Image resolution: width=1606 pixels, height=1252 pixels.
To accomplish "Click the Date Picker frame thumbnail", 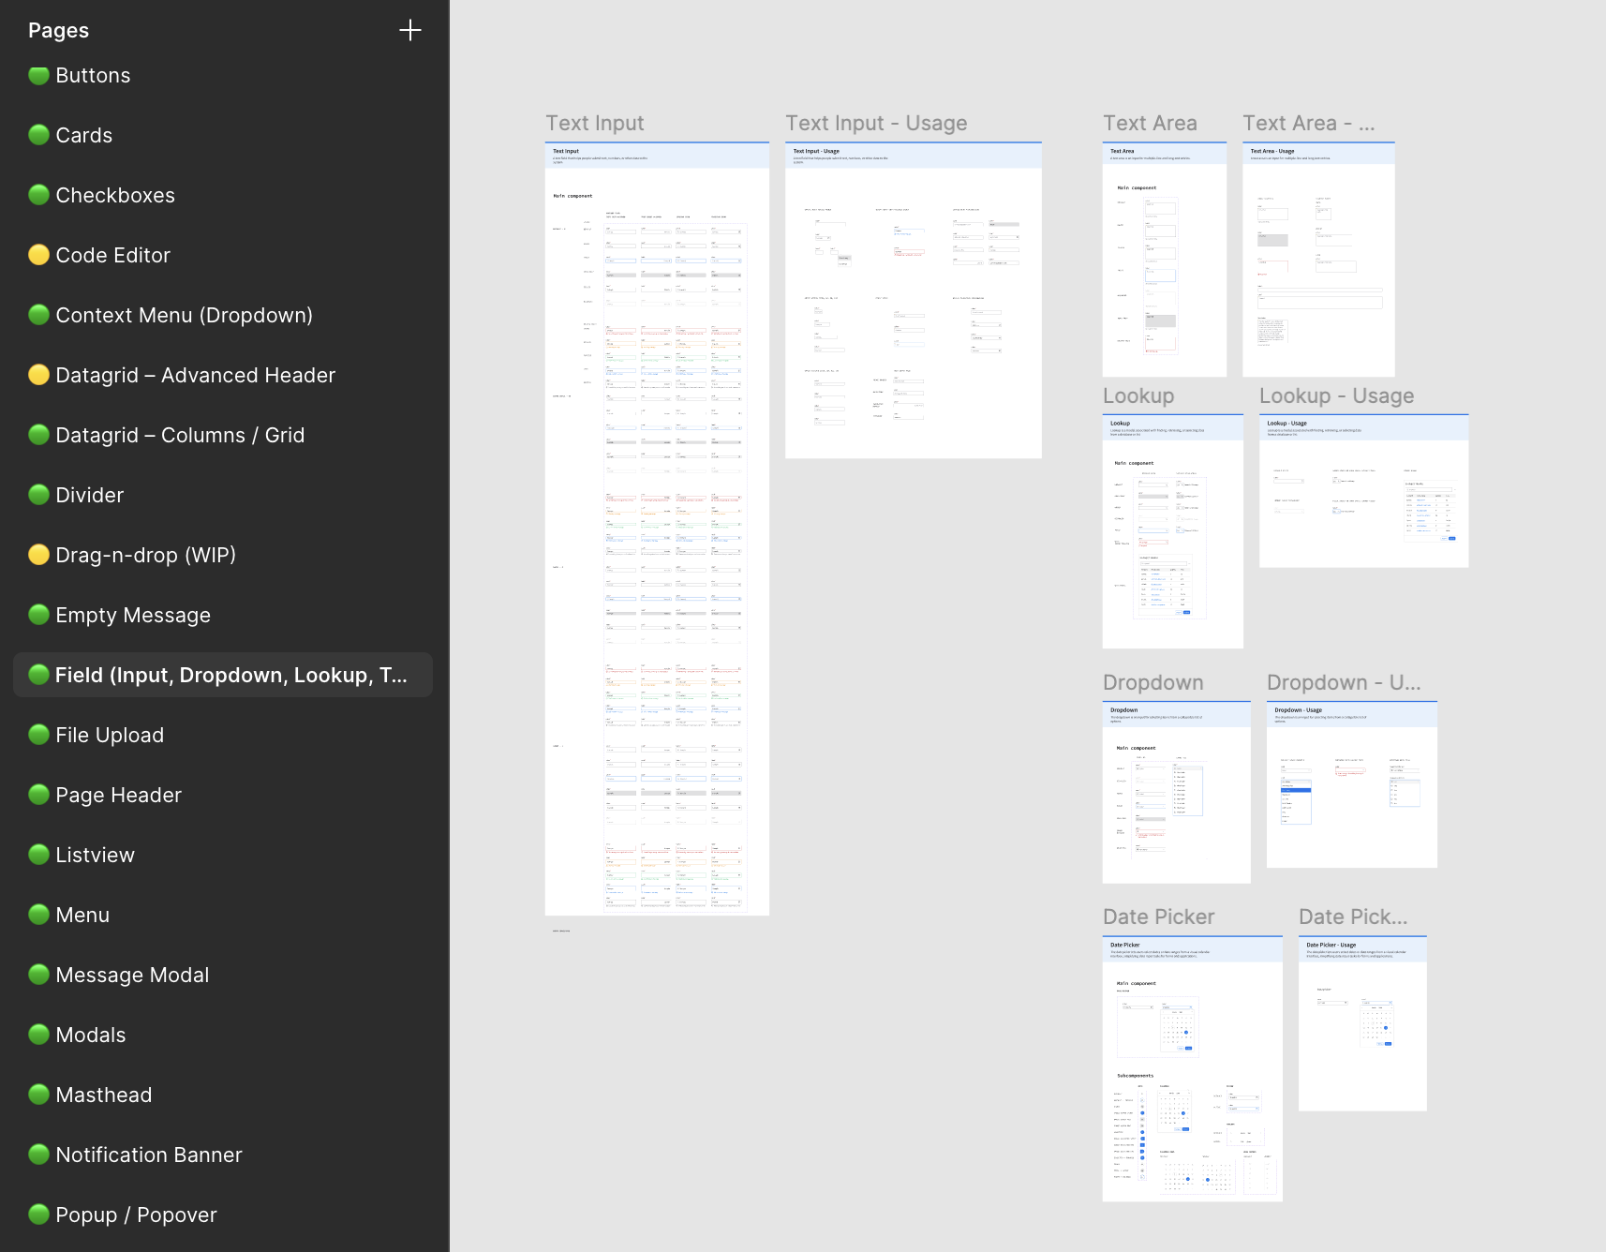I will [1193, 1069].
